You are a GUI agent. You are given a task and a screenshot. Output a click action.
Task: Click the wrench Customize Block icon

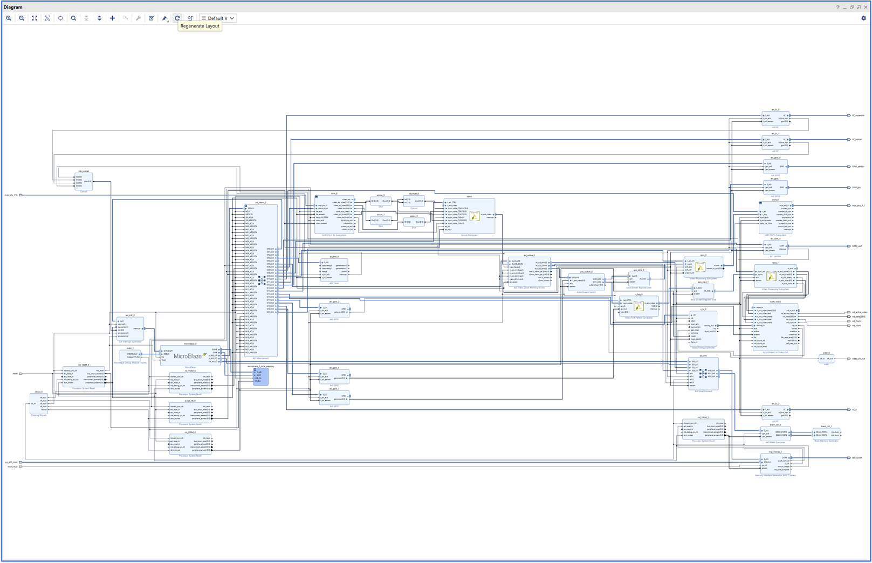(138, 18)
